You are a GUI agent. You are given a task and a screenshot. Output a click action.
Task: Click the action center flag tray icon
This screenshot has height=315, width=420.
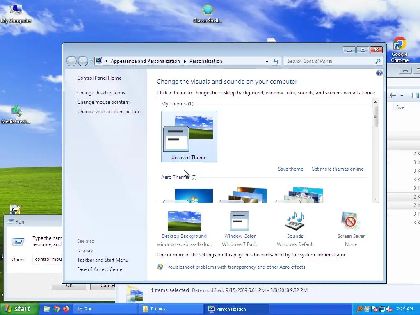(374, 309)
